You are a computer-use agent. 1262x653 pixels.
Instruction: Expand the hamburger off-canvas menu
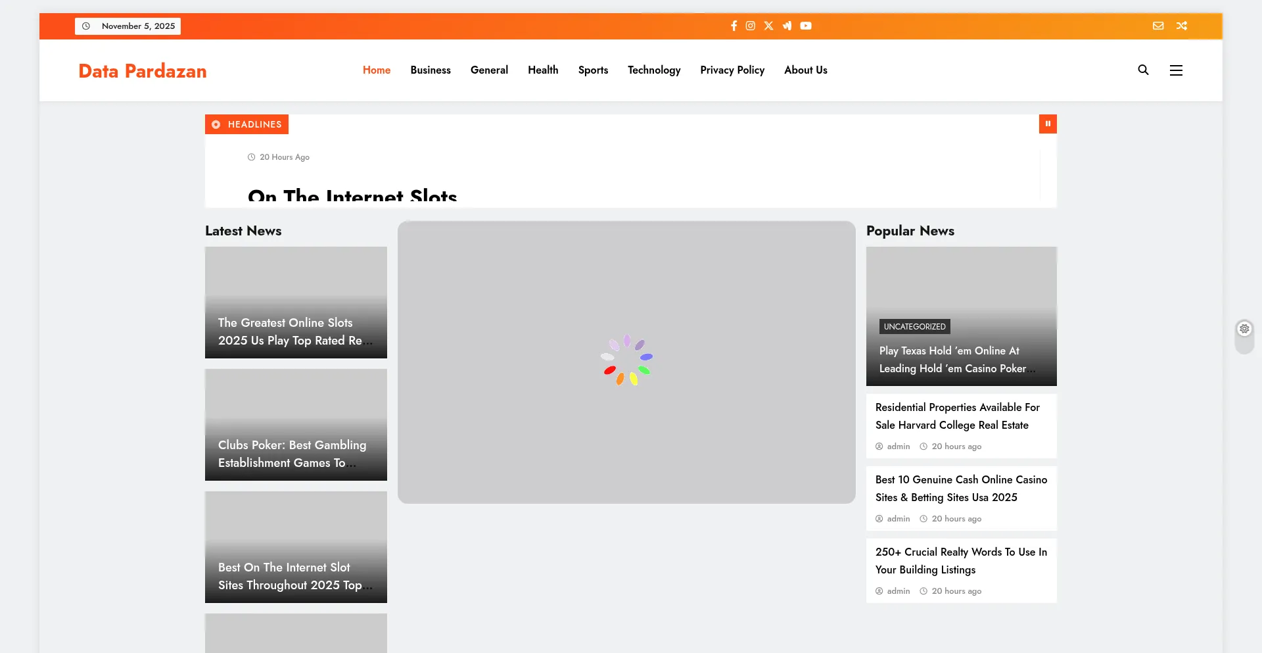(x=1176, y=70)
